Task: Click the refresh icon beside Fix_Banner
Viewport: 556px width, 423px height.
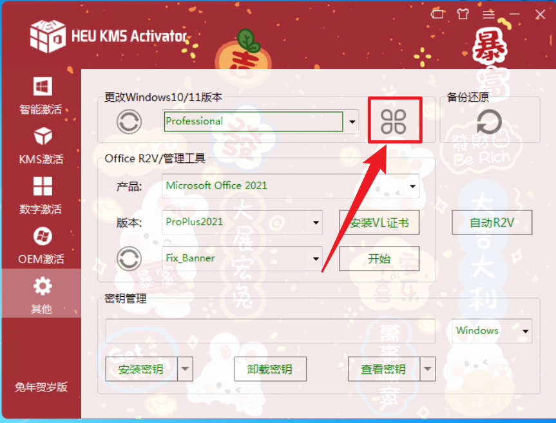Action: (x=129, y=259)
